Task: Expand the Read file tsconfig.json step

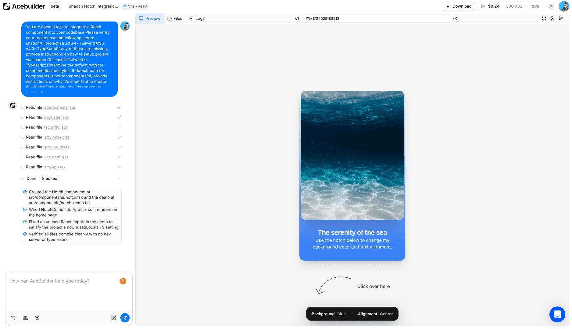Action: coord(70,127)
